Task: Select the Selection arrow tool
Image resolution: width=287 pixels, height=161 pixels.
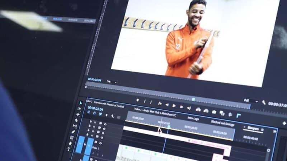Action: (x=81, y=103)
